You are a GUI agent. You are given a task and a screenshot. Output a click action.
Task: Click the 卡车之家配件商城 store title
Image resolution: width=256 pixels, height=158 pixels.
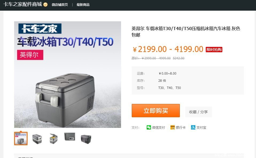[x=23, y=4]
